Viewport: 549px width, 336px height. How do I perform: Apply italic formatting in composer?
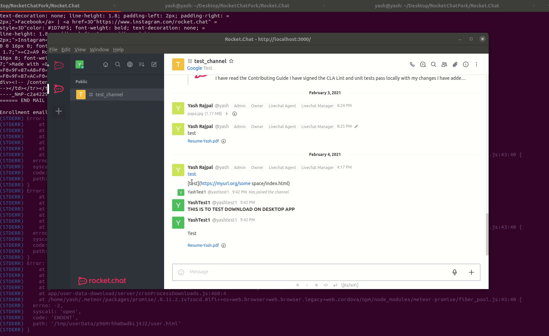(x=307, y=285)
